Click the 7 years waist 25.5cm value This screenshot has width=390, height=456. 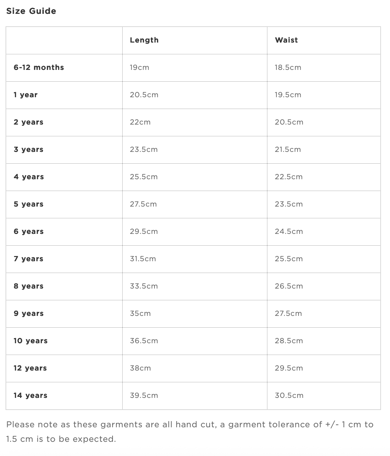point(289,259)
